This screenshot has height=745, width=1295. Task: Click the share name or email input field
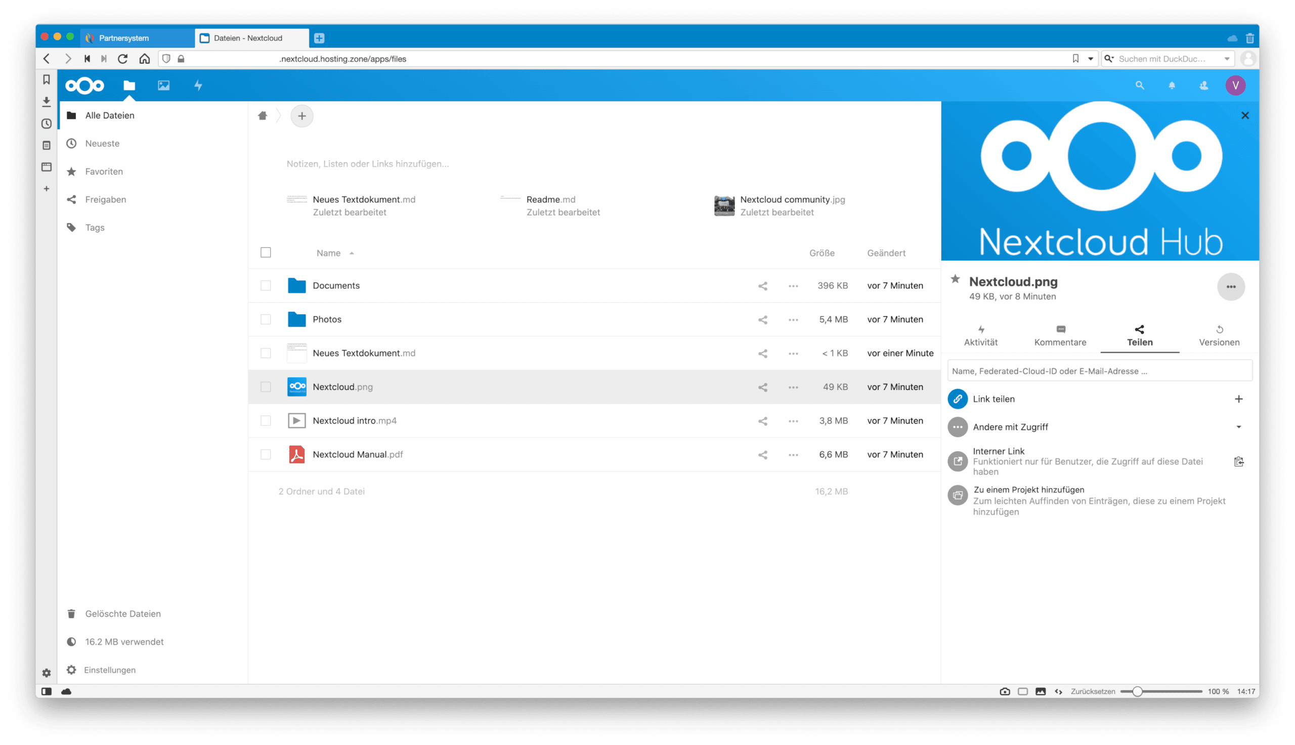pyautogui.click(x=1100, y=371)
